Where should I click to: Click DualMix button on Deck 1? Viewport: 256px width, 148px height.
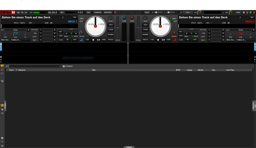(111, 35)
